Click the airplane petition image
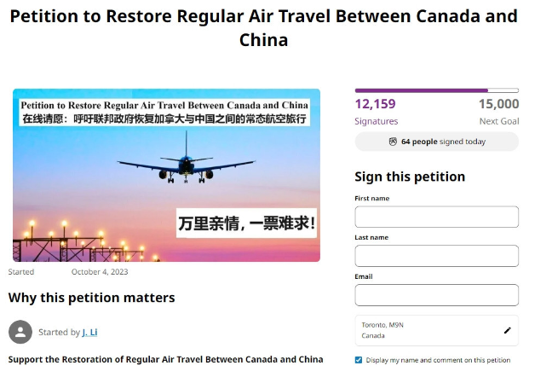552x377 pixels. click(166, 175)
